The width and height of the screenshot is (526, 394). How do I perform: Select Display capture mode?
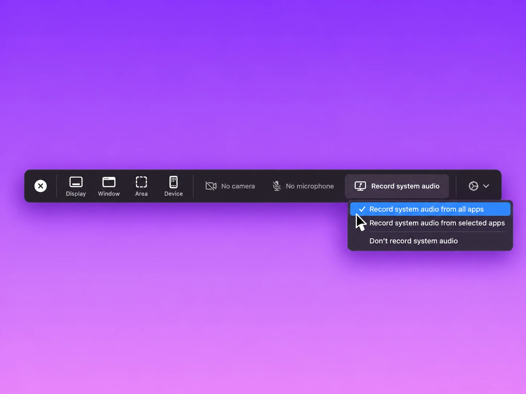pos(76,186)
